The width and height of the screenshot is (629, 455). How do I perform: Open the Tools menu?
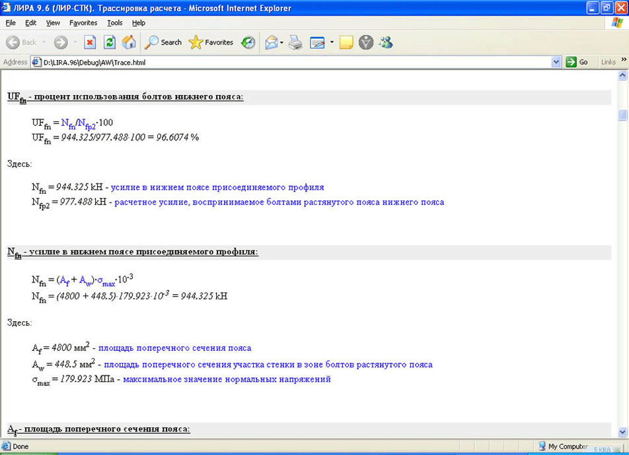(x=115, y=22)
